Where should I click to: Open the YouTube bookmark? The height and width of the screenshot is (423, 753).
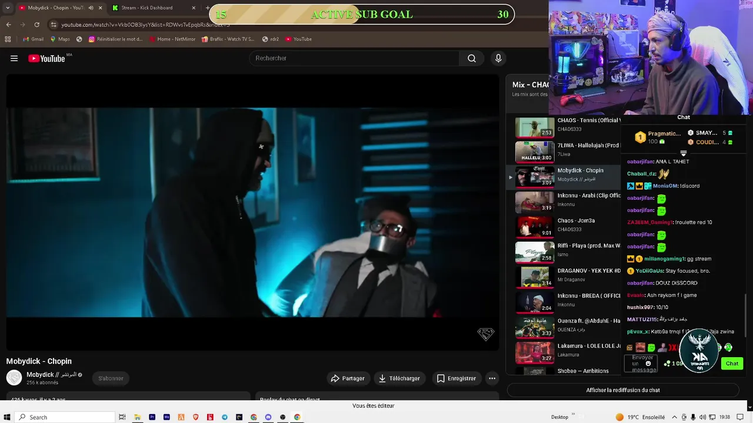[299, 39]
